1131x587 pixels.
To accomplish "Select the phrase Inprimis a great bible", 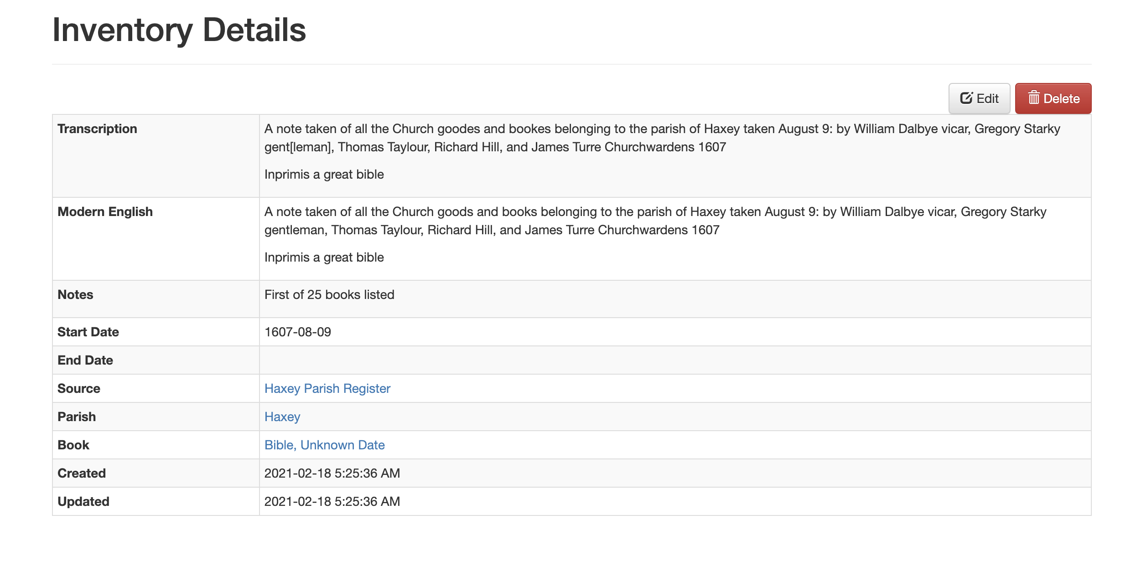I will click(324, 174).
